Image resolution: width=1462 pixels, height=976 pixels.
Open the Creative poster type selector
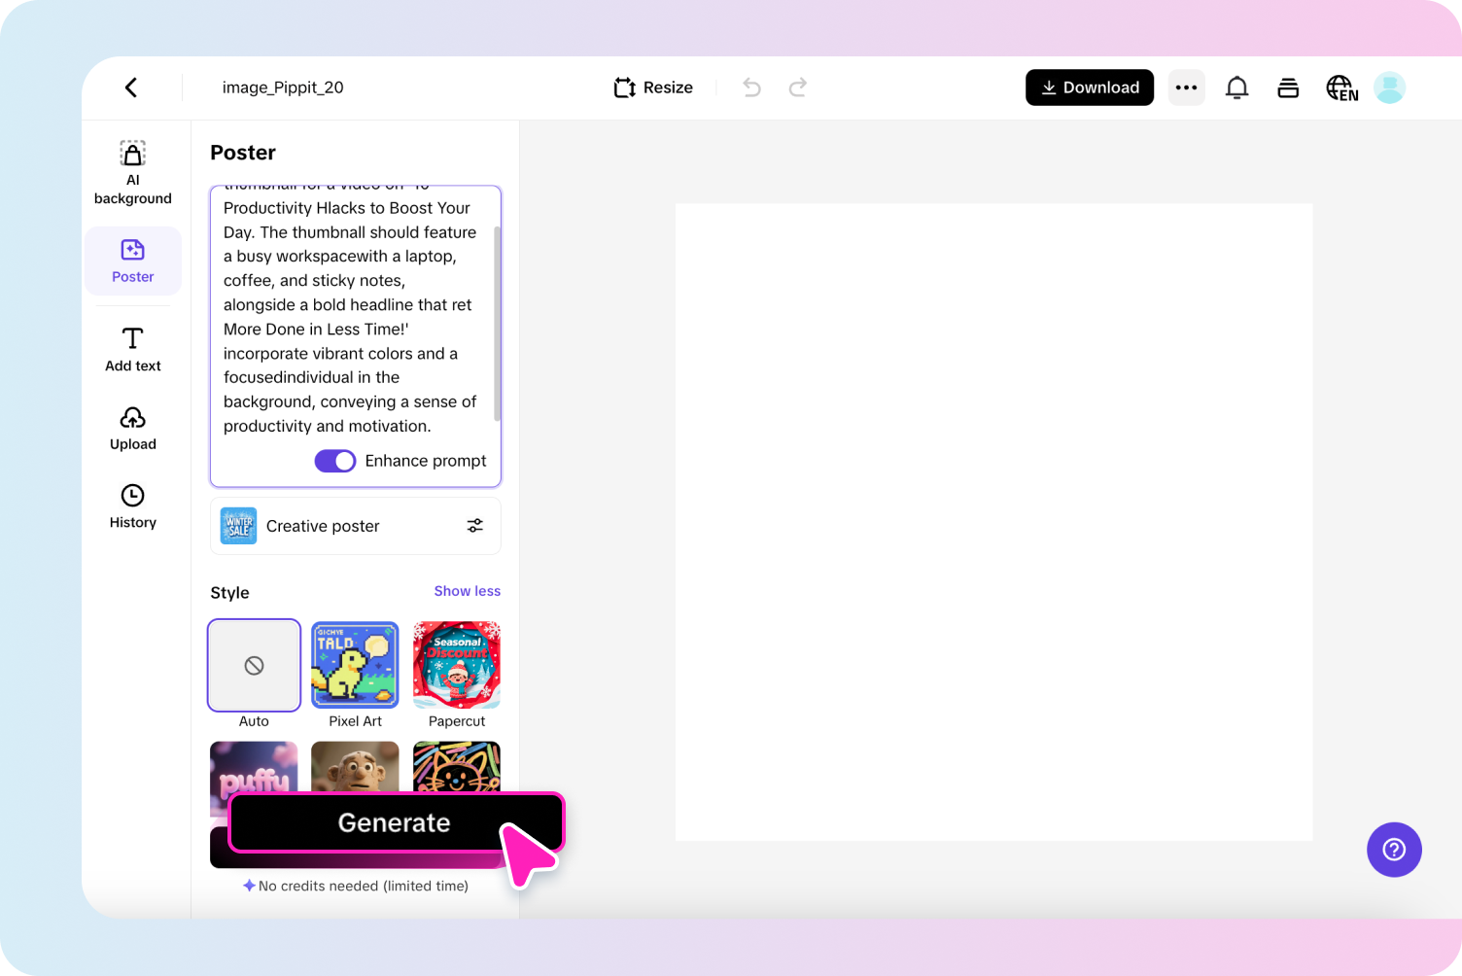(356, 526)
